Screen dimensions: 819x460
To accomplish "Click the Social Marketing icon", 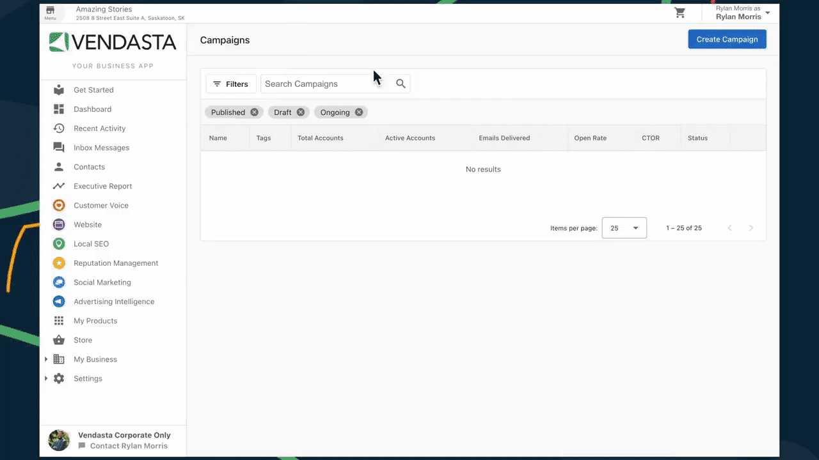I will tap(59, 282).
